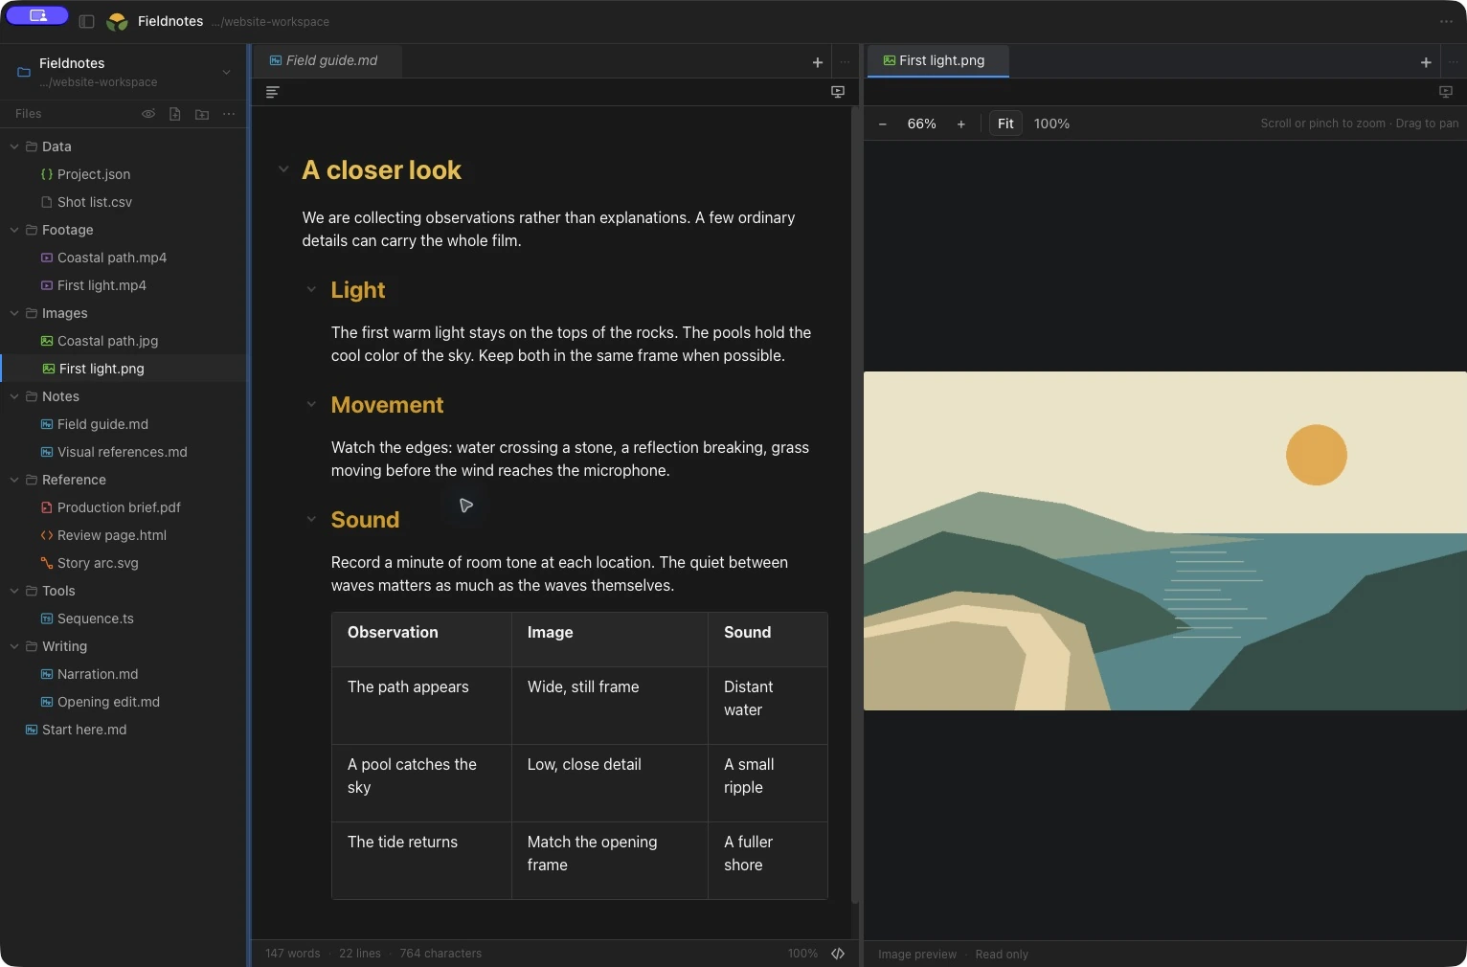Viewport: 1467px width, 967px height.
Task: Open Coastal path.mp4 video file
Action: (112, 258)
